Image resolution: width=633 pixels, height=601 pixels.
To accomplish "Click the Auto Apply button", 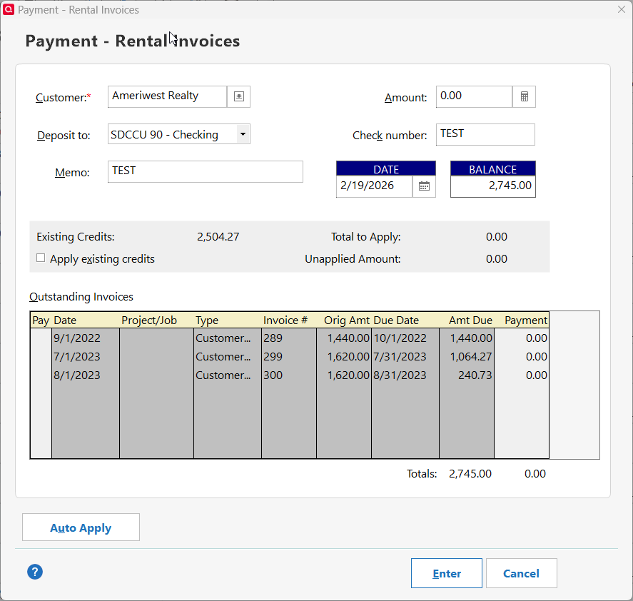I will coord(81,527).
